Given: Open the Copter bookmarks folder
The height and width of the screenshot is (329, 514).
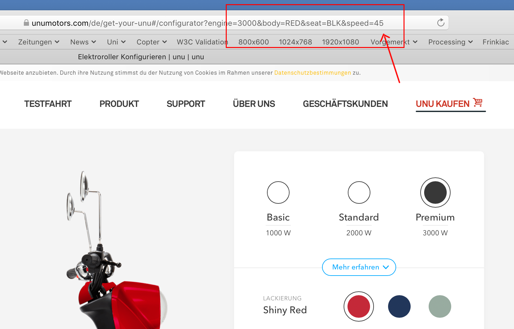Looking at the screenshot, I should (151, 42).
